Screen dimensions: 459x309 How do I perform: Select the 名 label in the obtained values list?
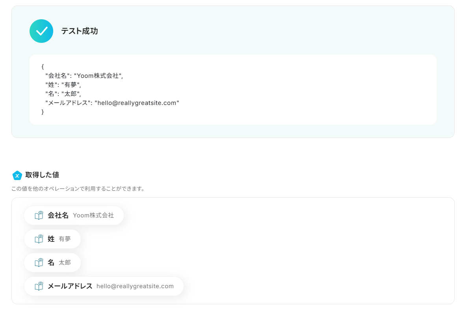coord(51,263)
